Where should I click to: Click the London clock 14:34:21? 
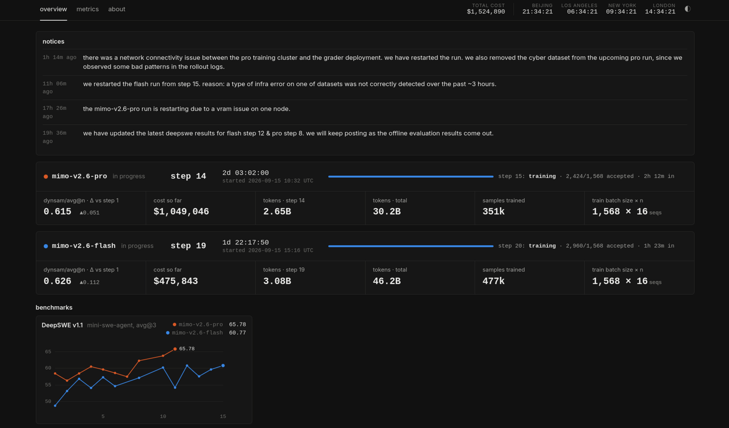point(660,12)
